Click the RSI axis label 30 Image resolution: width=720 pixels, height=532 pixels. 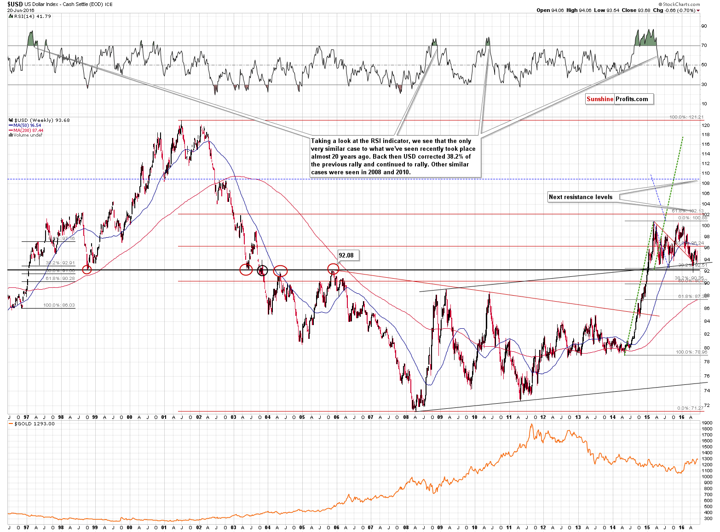point(704,85)
